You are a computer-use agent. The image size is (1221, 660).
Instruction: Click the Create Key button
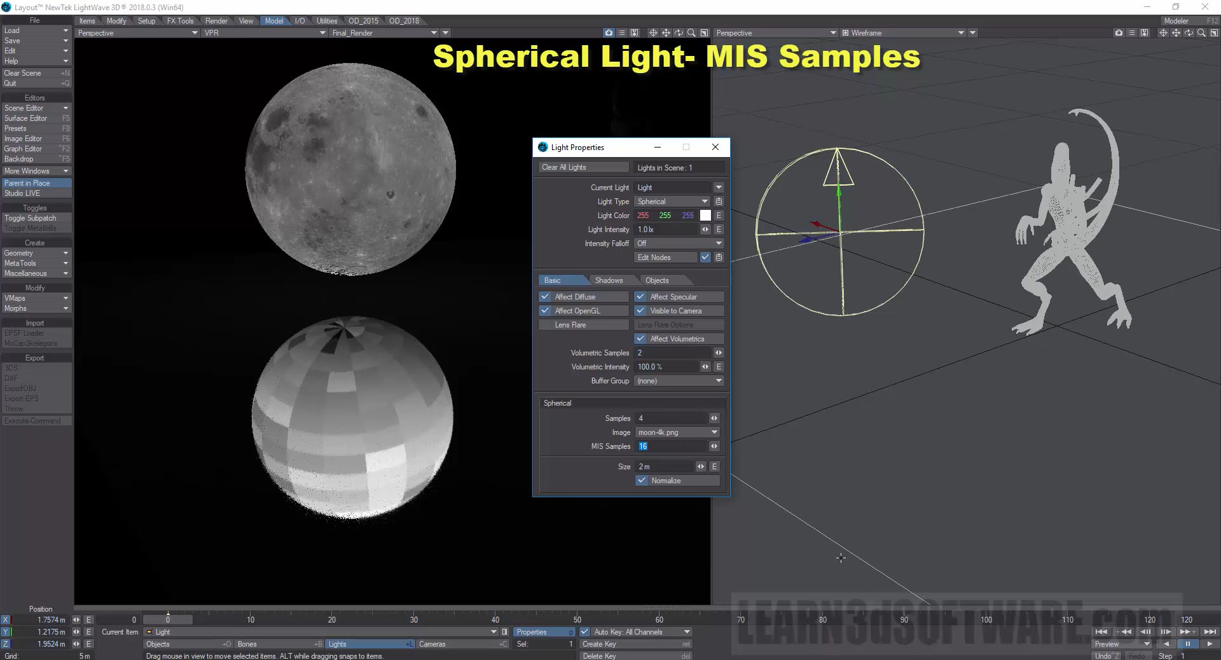pos(635,644)
